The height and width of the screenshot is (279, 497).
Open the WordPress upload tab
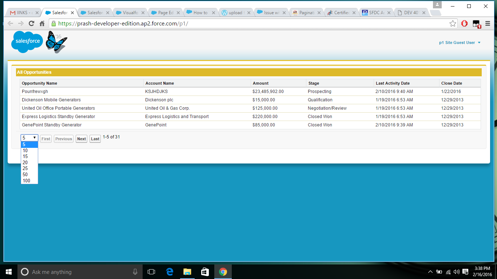click(236, 13)
